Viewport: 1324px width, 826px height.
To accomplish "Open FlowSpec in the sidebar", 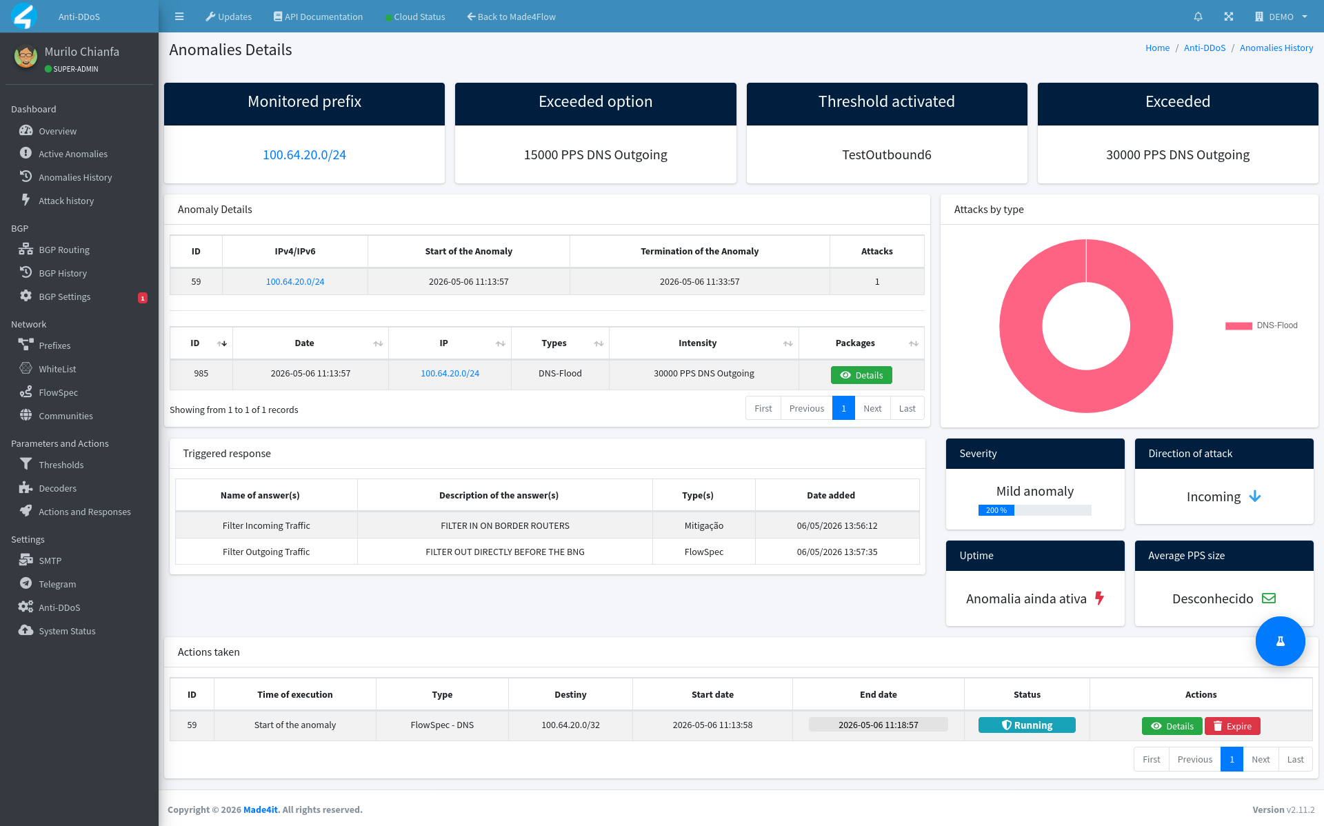I will 58,392.
